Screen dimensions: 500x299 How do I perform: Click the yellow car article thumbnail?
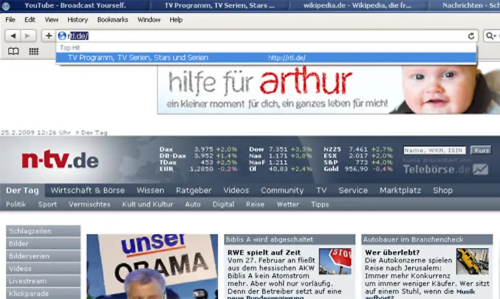[472, 261]
